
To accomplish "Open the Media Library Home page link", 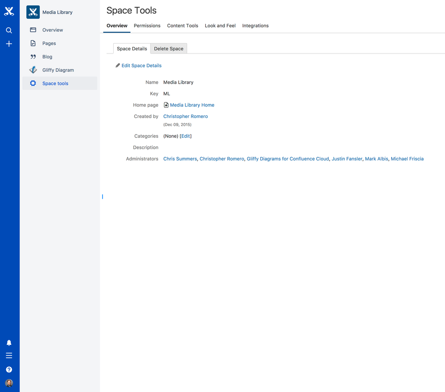I will (x=192, y=105).
